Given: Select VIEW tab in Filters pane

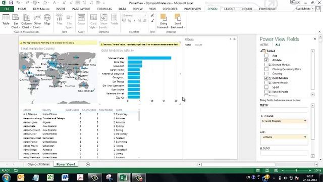Looking at the screenshot, I should [x=188, y=45].
